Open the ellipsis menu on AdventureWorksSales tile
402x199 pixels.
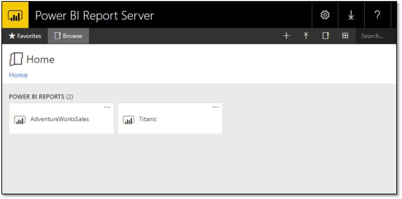tap(107, 107)
